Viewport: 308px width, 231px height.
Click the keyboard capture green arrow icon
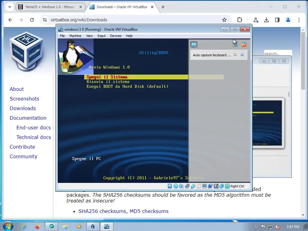[x=227, y=186]
